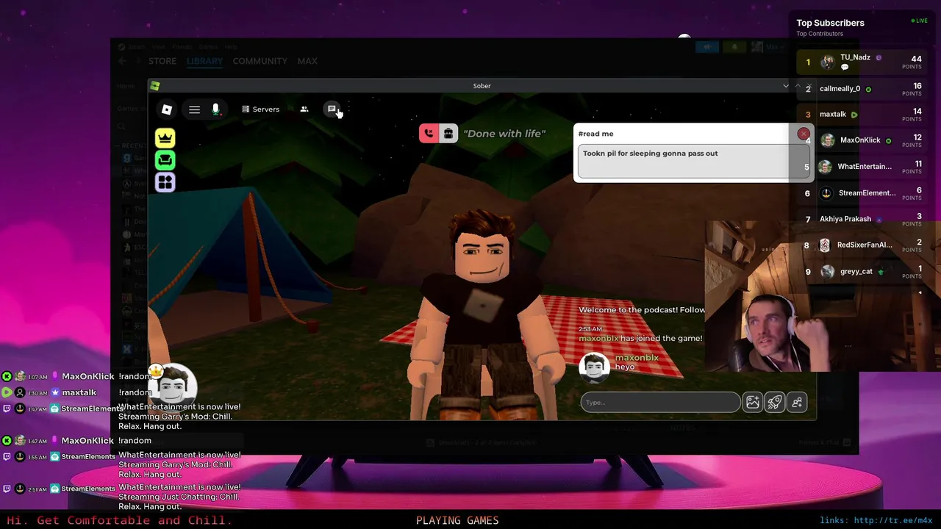Click Akhiya Prakash in Top Subscribers
The height and width of the screenshot is (529, 941).
(861, 218)
